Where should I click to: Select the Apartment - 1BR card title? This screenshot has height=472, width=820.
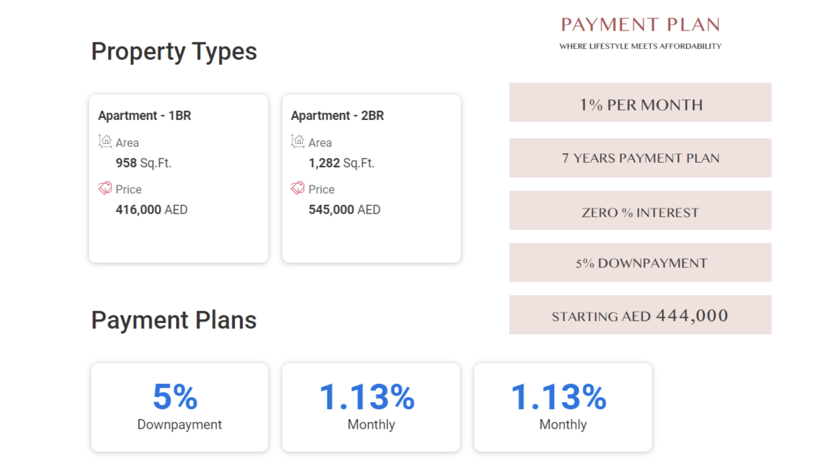click(145, 115)
